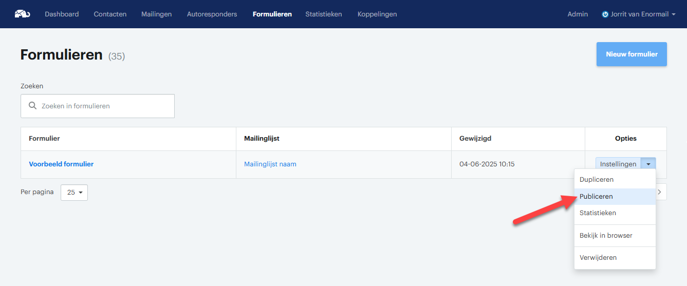The height and width of the screenshot is (286, 687).
Task: Select the Formulieren tab
Action: click(x=272, y=14)
